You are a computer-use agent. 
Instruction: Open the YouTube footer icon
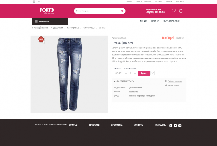(x=175, y=125)
